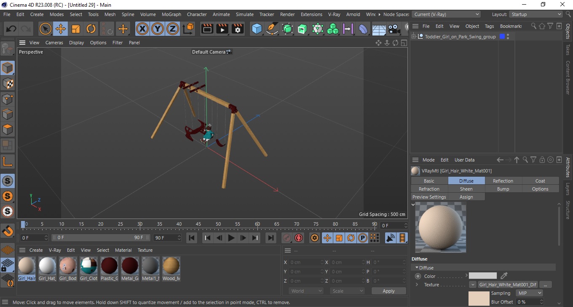Open the Scale mode dropdown
This screenshot has height=307, width=573.
347,291
